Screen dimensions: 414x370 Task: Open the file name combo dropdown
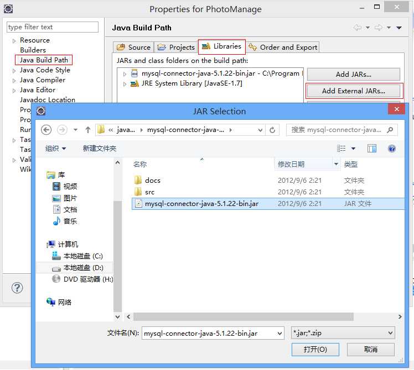(x=280, y=334)
